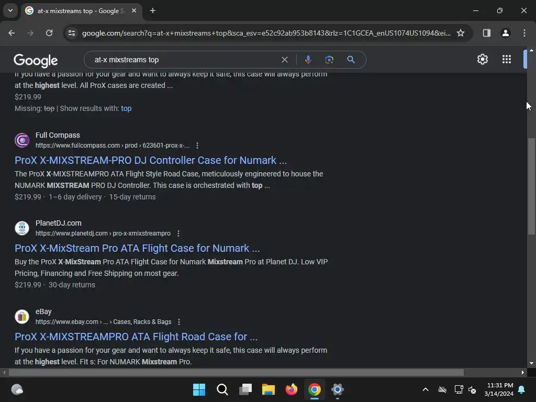536x402 pixels.
Task: Switch to Chrome on the taskbar
Action: [315, 389]
